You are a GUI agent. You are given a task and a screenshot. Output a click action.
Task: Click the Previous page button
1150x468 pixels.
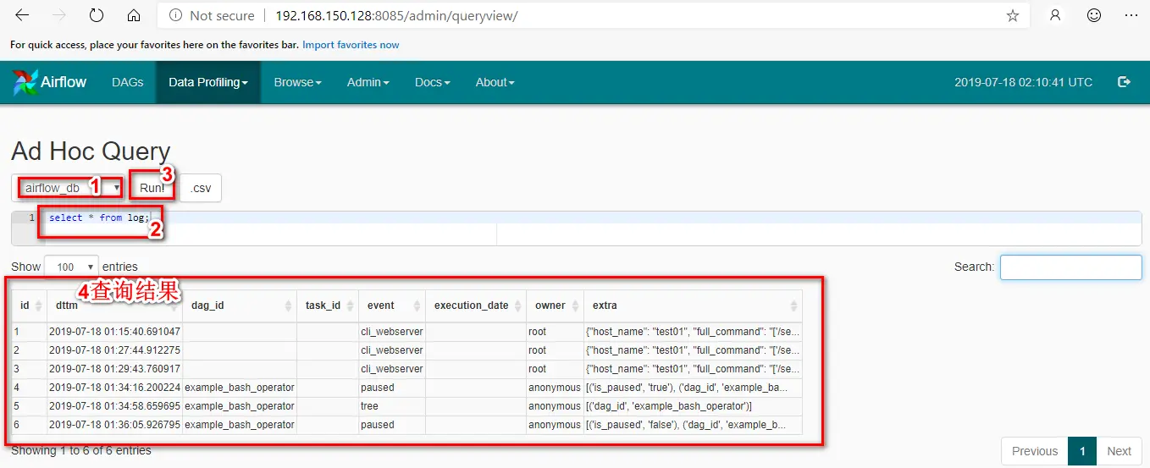click(1035, 451)
